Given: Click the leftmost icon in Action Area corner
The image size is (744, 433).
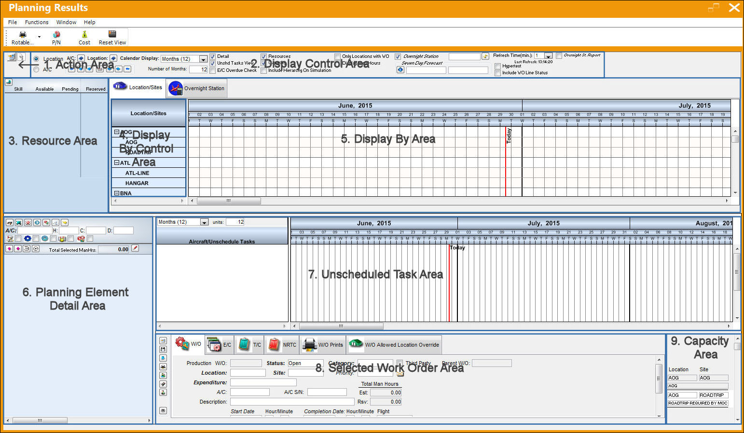Looking at the screenshot, I should click(12, 57).
